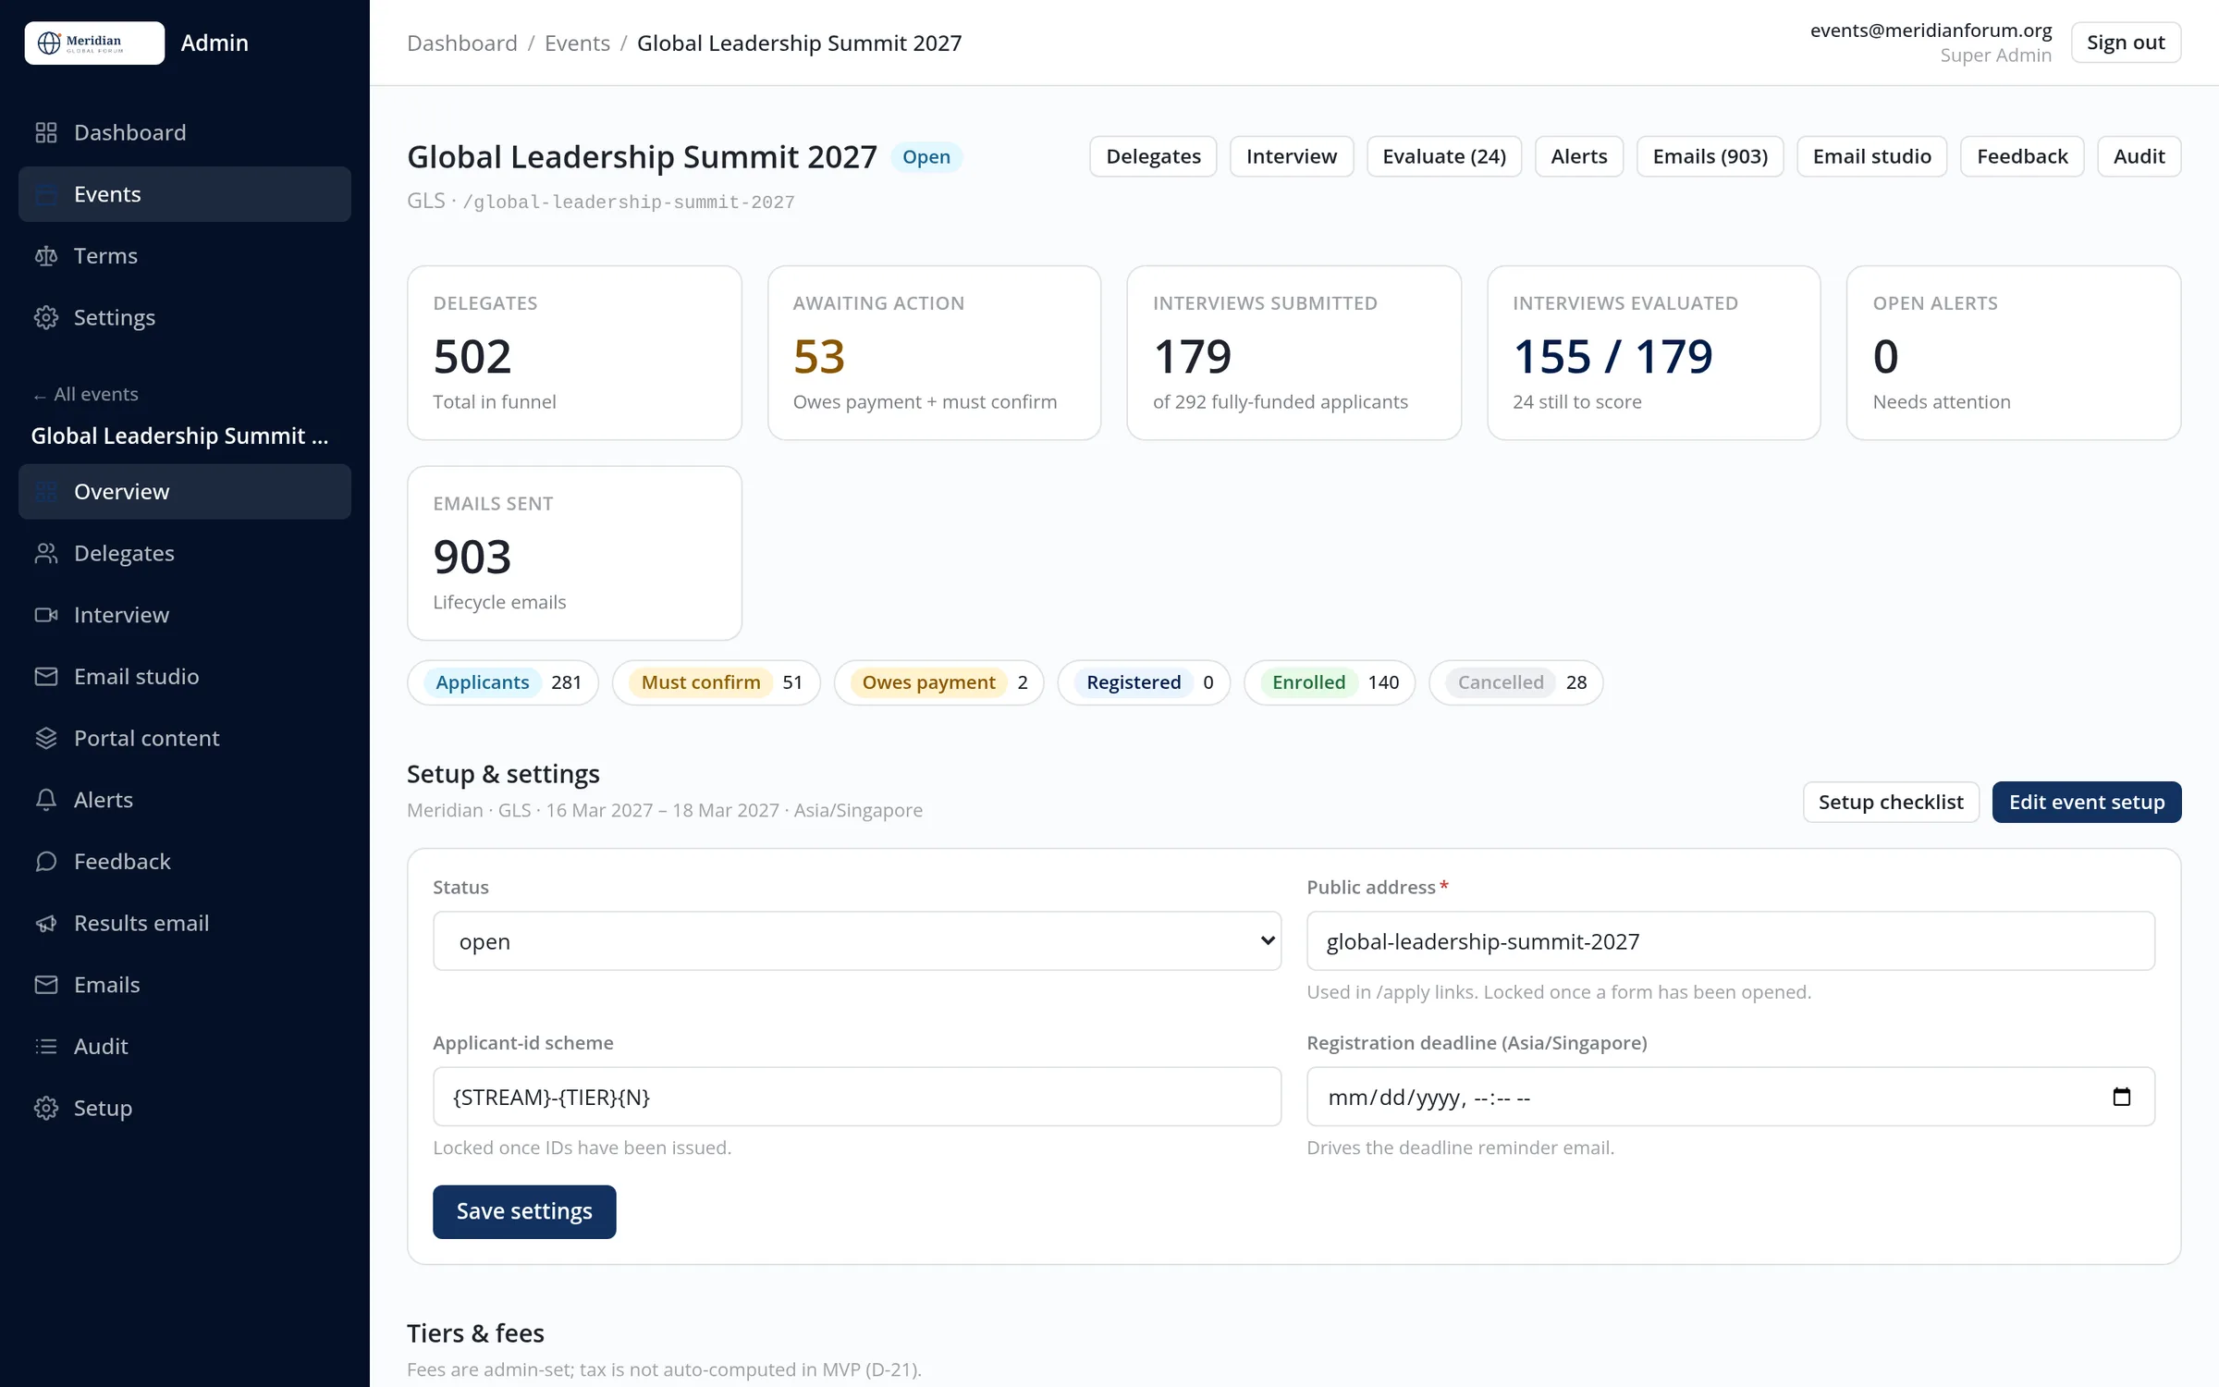Click the Sign out button

coord(2126,43)
